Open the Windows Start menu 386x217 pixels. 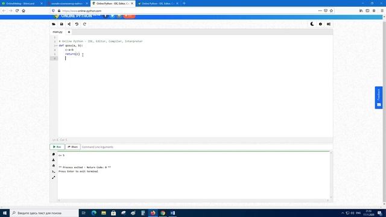click(x=5, y=213)
